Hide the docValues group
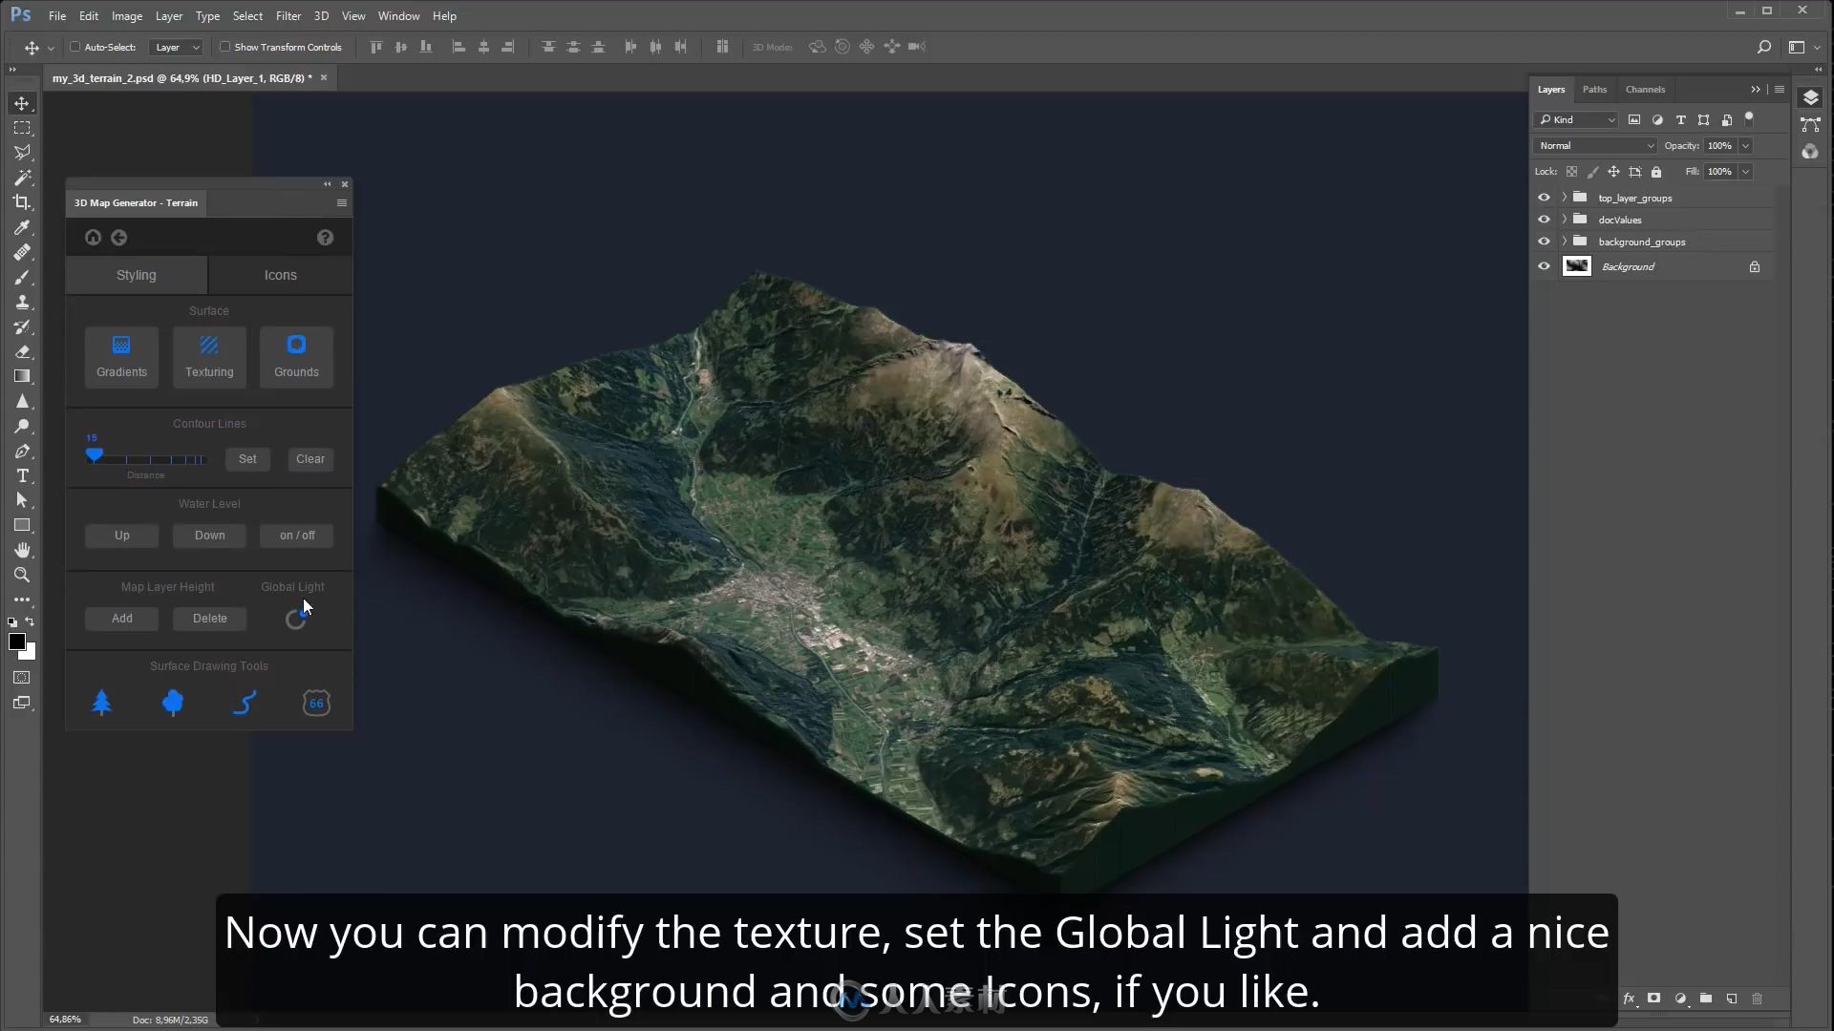The height and width of the screenshot is (1031, 1834). tap(1544, 220)
